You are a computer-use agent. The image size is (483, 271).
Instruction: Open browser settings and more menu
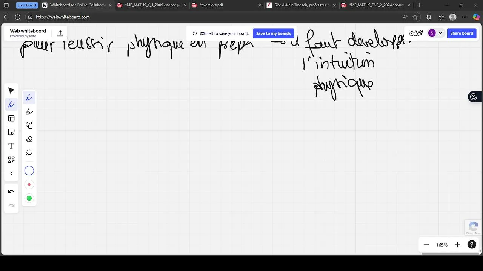[x=464, y=17]
